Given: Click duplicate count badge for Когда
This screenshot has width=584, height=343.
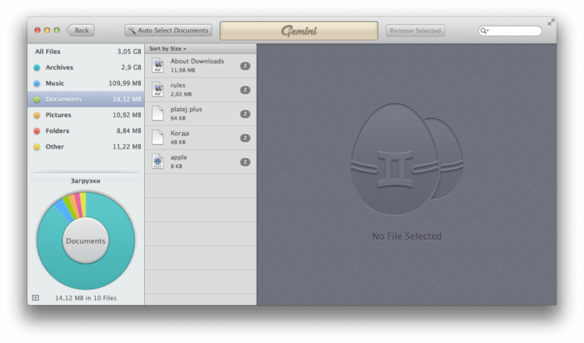Looking at the screenshot, I should point(245,138).
